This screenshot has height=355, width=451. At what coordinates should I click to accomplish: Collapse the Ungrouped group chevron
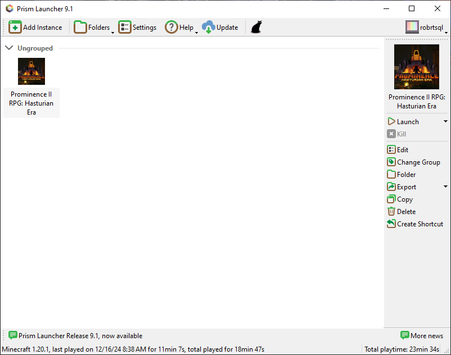click(x=9, y=48)
